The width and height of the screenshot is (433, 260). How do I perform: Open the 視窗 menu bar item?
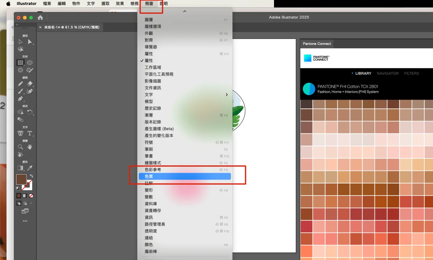149,4
